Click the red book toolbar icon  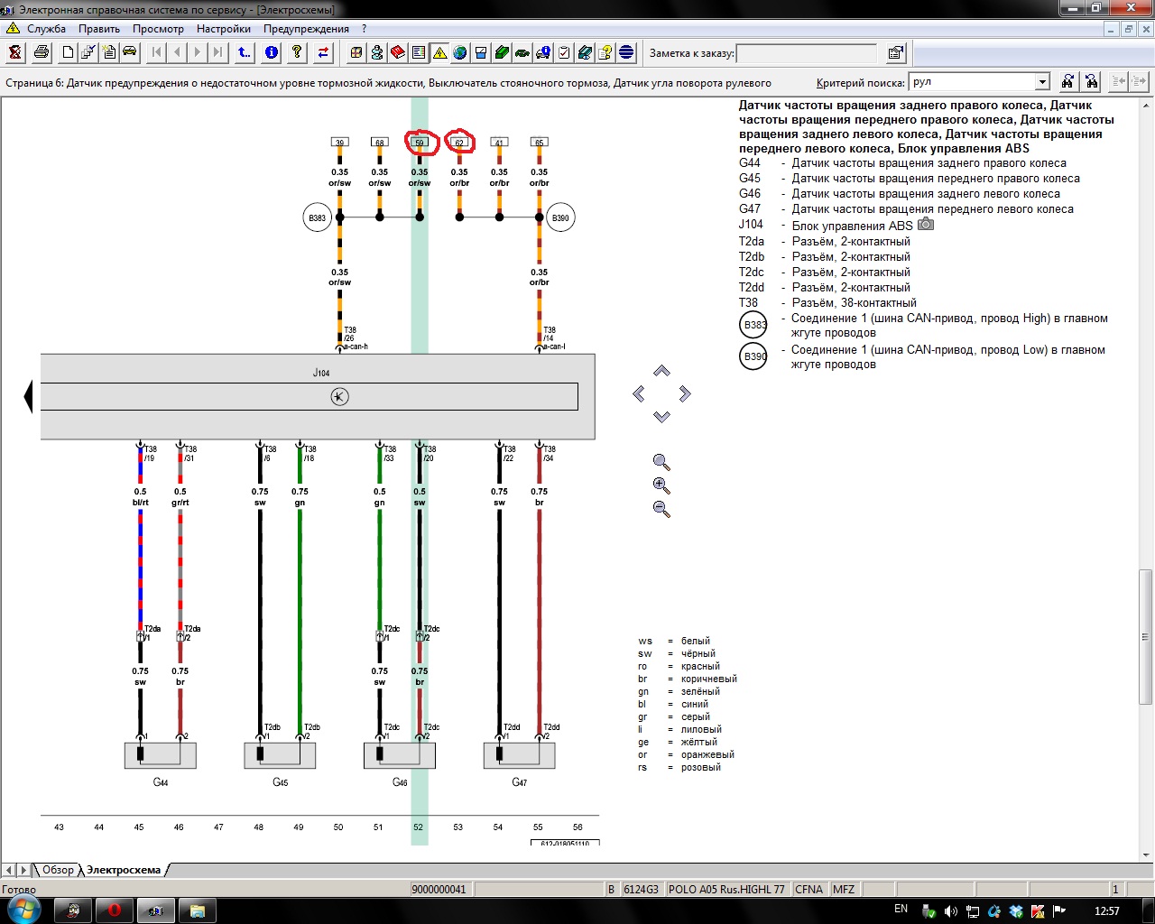[x=398, y=52]
